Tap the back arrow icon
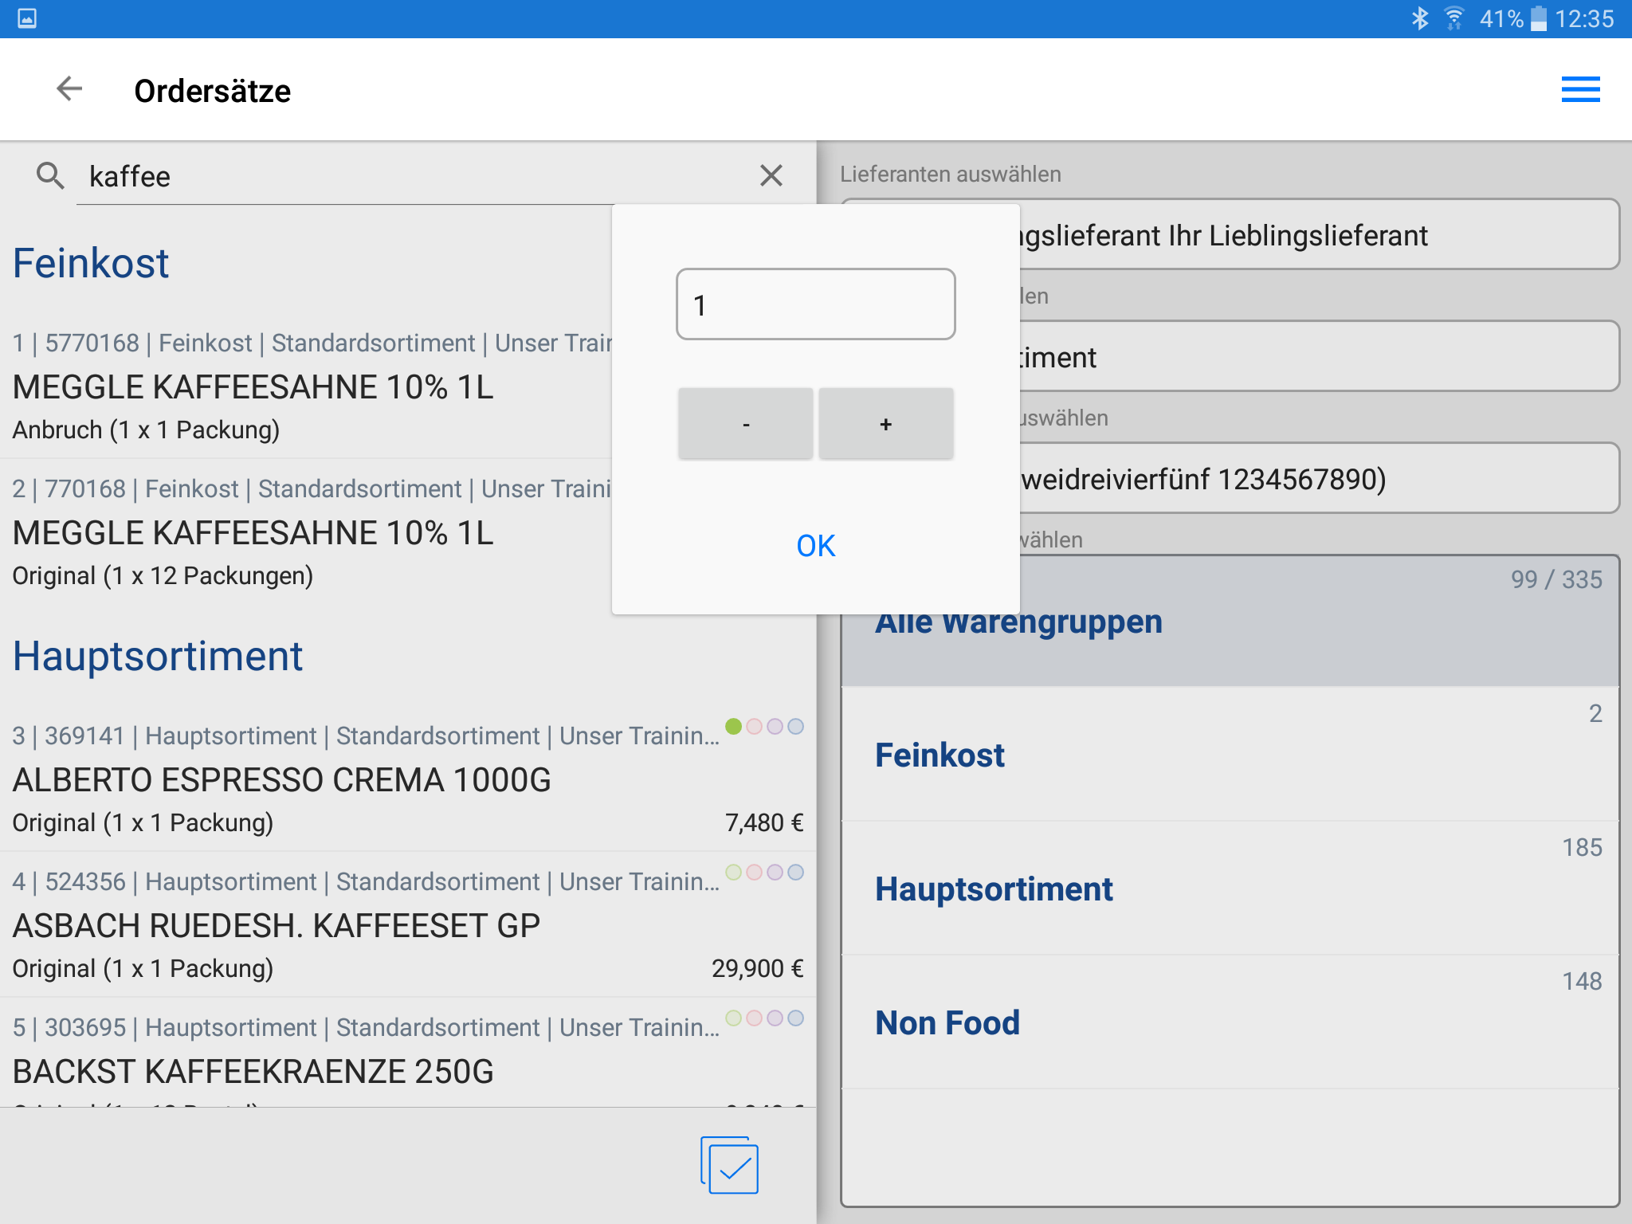The width and height of the screenshot is (1632, 1224). coord(69,89)
